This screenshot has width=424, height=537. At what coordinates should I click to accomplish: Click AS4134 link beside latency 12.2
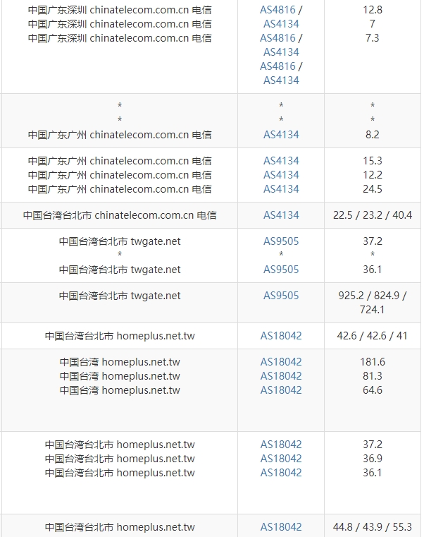281,175
